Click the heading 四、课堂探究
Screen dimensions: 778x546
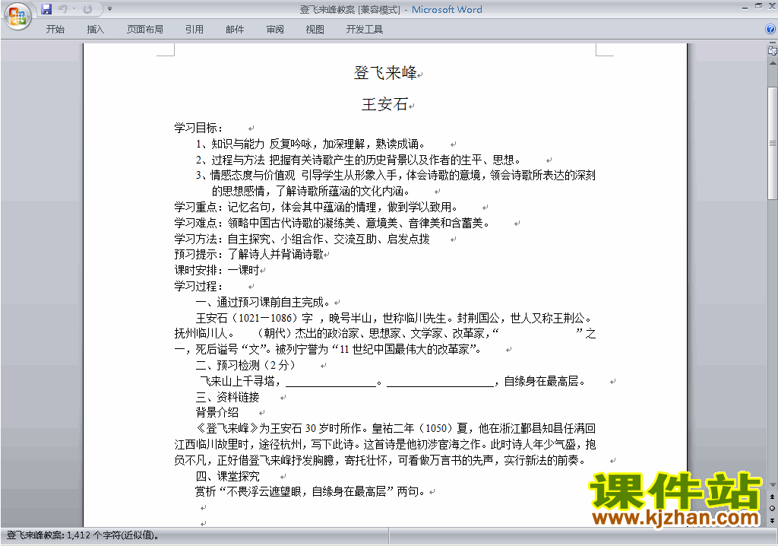pyautogui.click(x=227, y=476)
